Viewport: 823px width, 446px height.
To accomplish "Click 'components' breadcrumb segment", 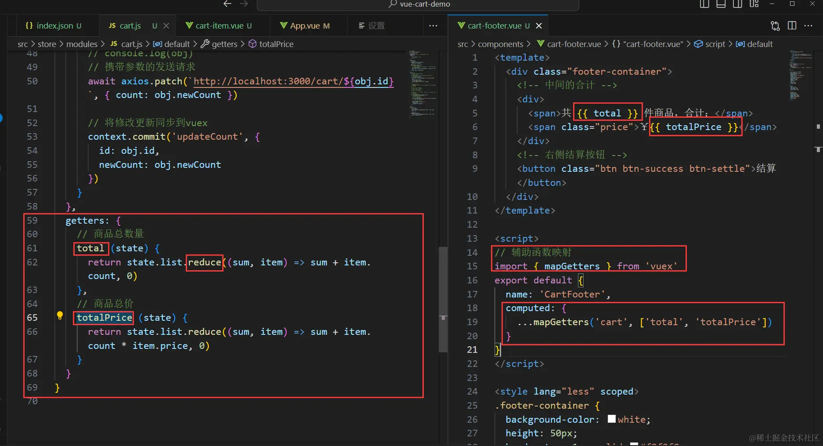I will pos(501,44).
